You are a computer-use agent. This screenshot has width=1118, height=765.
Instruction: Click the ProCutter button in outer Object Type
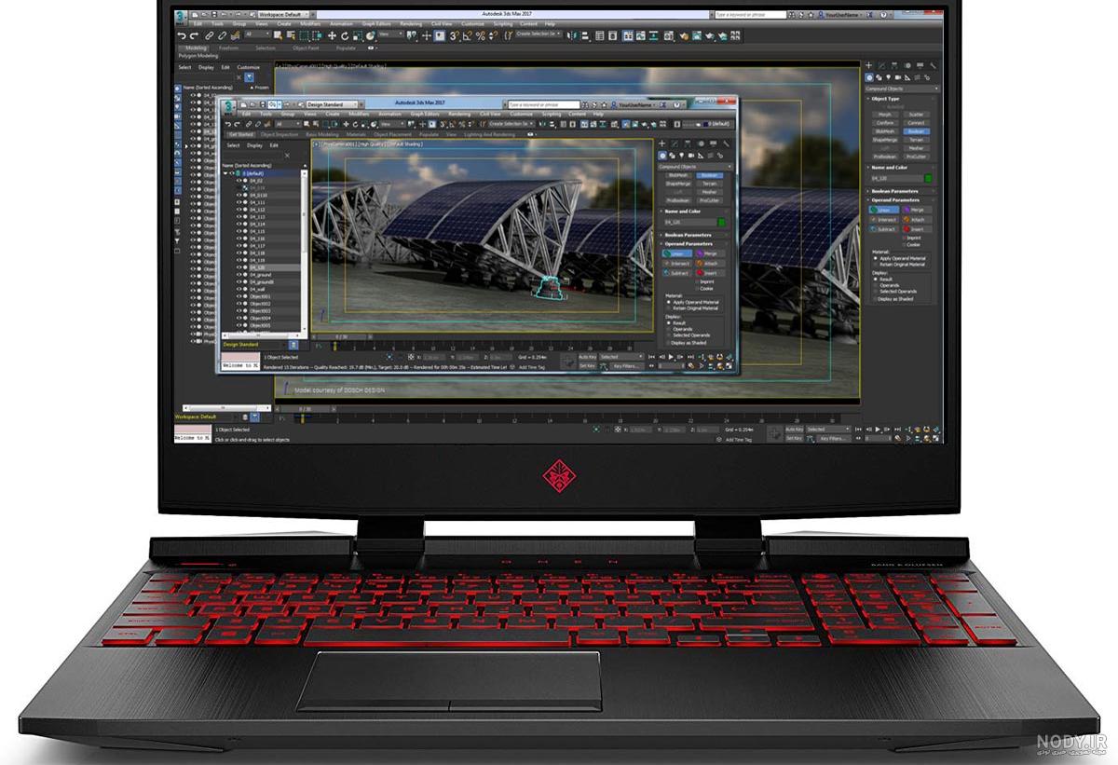[917, 157]
